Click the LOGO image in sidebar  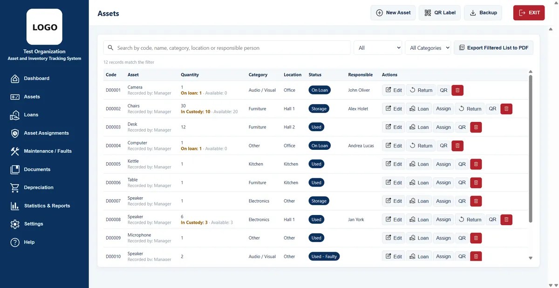44,27
